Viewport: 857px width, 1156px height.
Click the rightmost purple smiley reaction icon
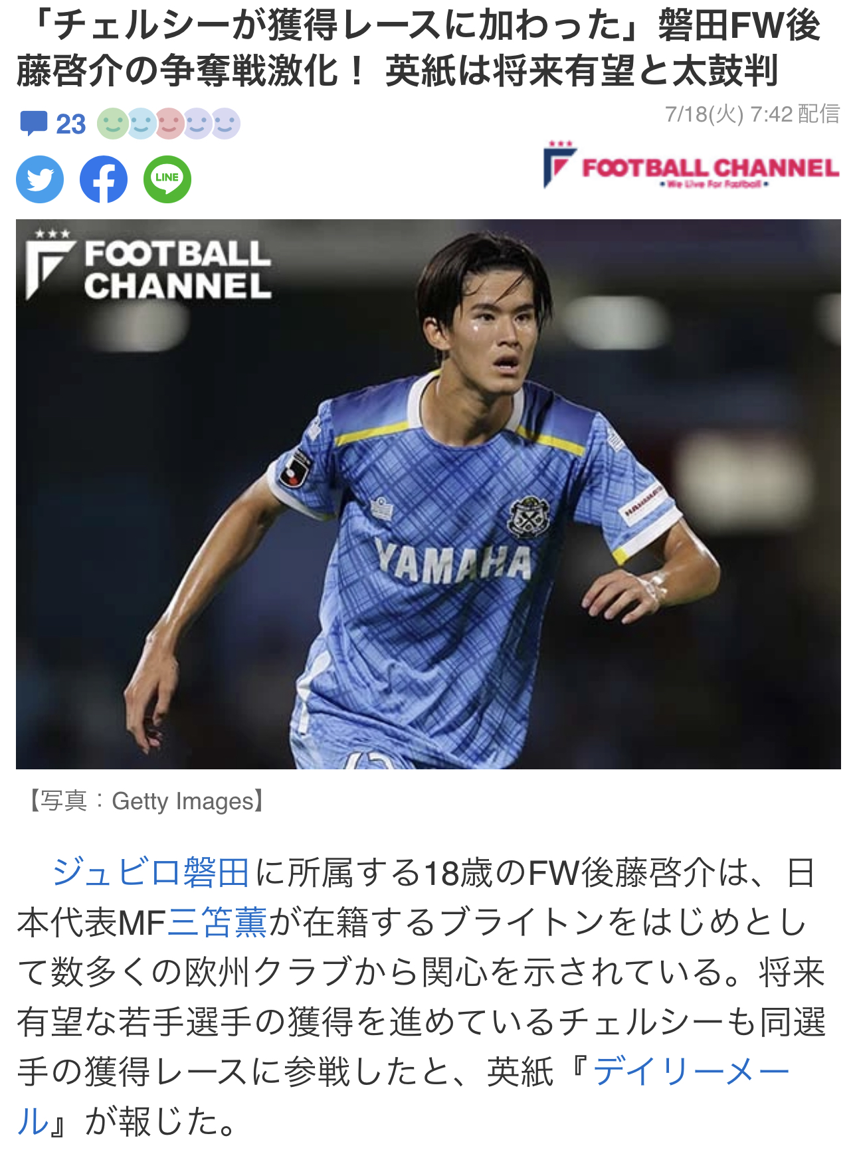pos(225,124)
